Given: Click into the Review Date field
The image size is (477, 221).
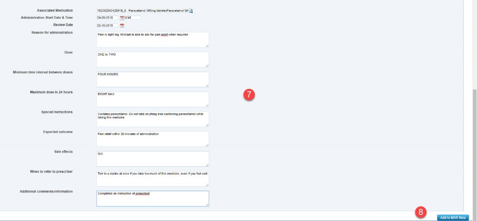Looking at the screenshot, I should (x=108, y=26).
